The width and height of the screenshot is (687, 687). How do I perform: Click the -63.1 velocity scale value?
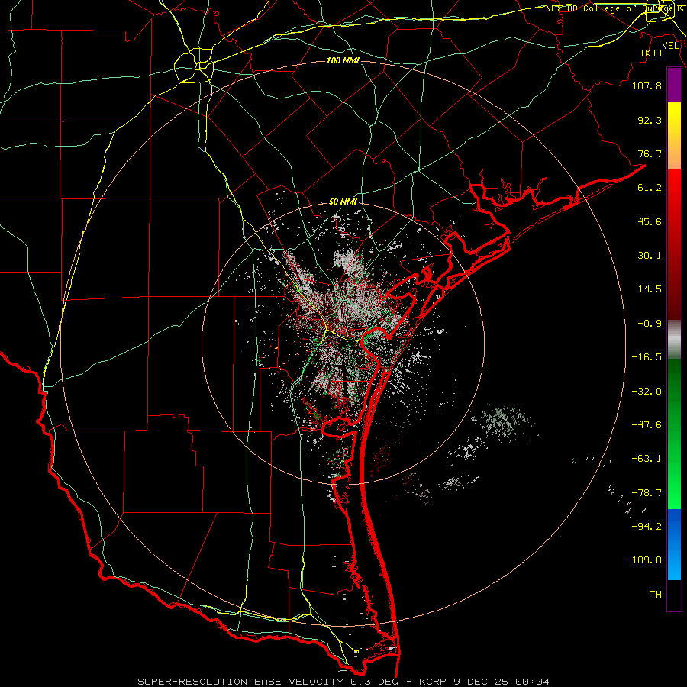tap(647, 459)
